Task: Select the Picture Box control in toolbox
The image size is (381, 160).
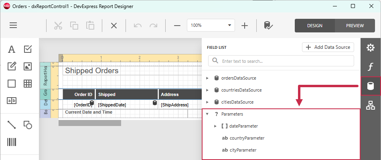Action: click(x=28, y=66)
